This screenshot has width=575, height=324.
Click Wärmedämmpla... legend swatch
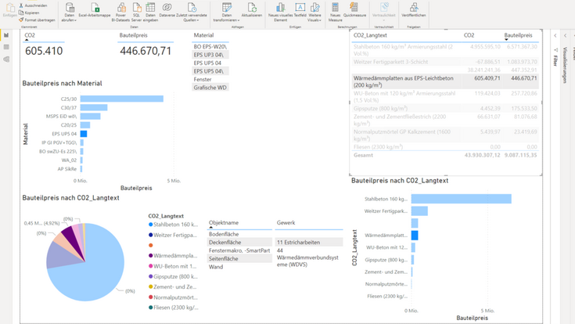click(151, 256)
